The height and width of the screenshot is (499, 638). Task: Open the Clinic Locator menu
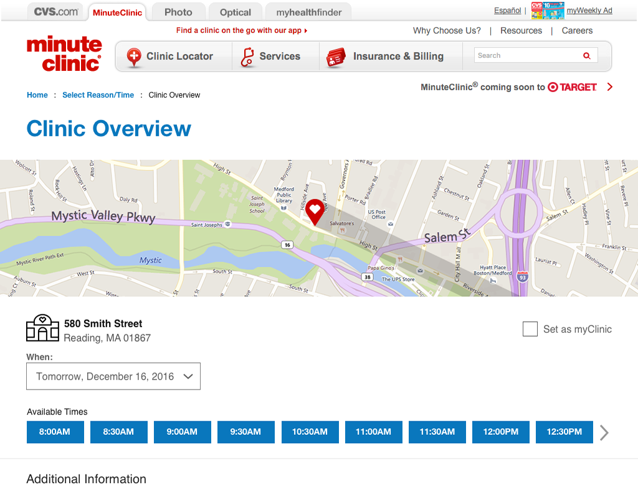coord(174,57)
